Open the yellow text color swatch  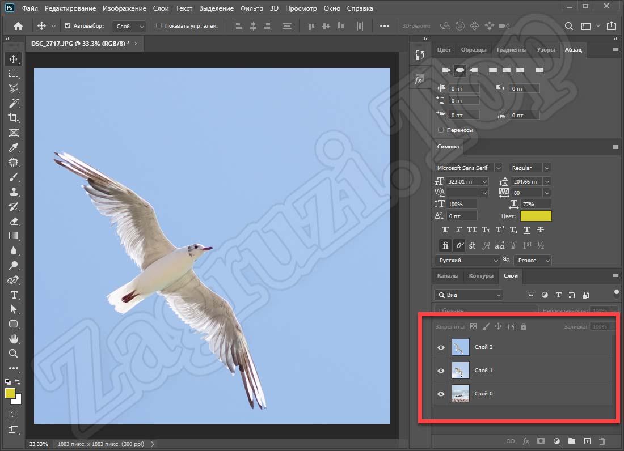[x=536, y=216]
